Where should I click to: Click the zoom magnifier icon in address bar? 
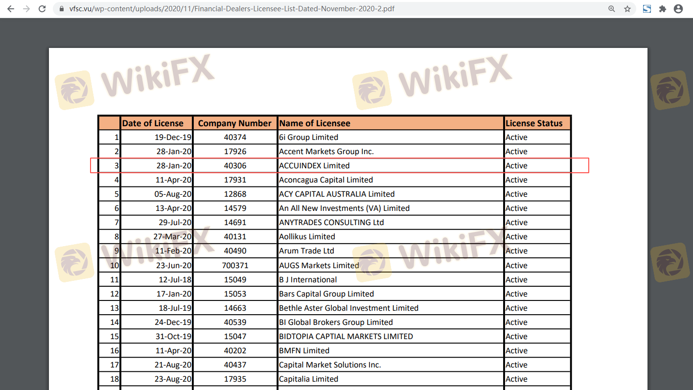[x=611, y=9]
